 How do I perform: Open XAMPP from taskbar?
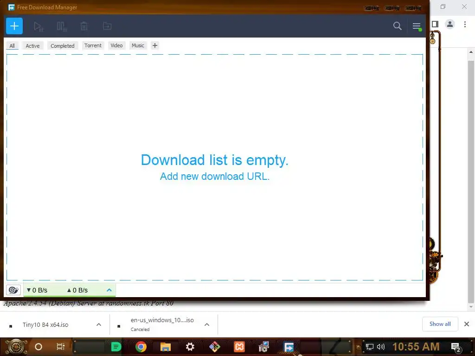tap(239, 347)
